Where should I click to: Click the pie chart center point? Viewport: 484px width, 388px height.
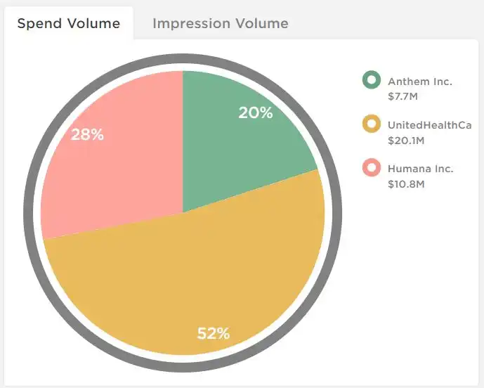[183, 213]
